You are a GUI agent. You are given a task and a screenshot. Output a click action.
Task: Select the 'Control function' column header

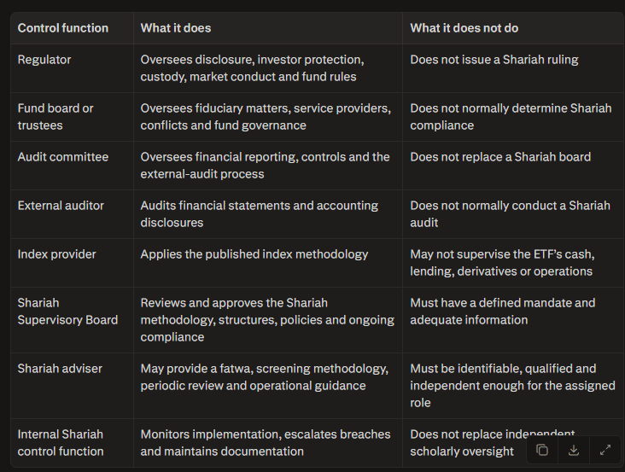tap(63, 28)
